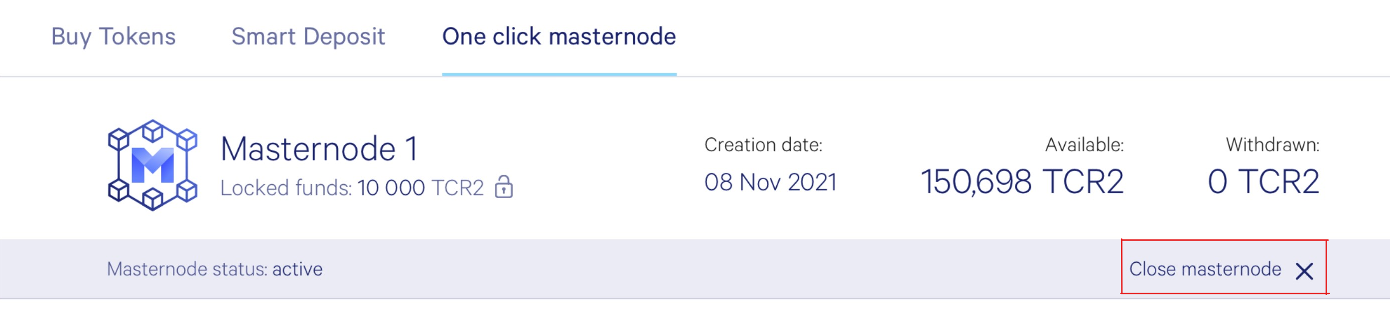The image size is (1390, 333).
Task: Click the 150,698 TCR2 available amount
Action: [1022, 182]
